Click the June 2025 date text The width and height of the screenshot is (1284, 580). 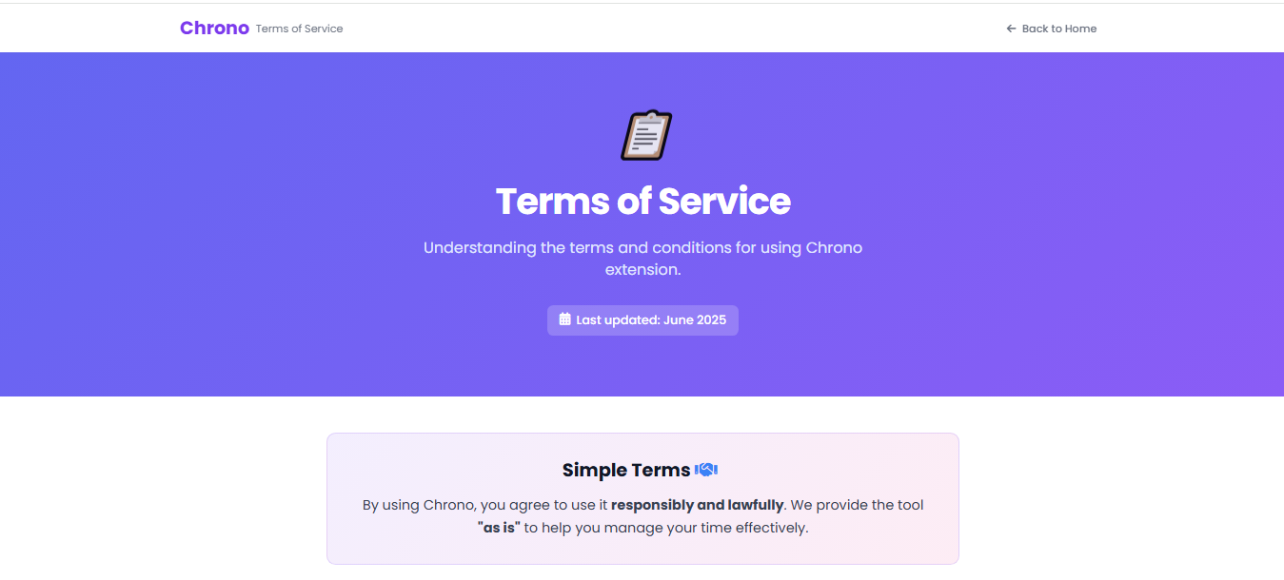tap(695, 320)
